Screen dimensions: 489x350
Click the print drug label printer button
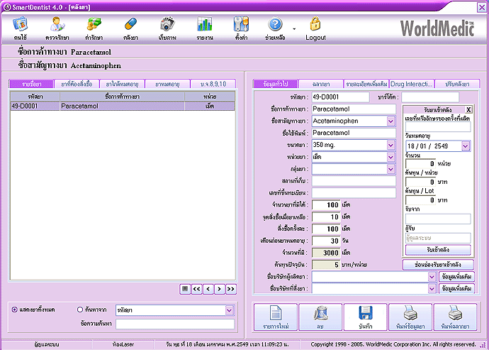pyautogui.click(x=455, y=317)
